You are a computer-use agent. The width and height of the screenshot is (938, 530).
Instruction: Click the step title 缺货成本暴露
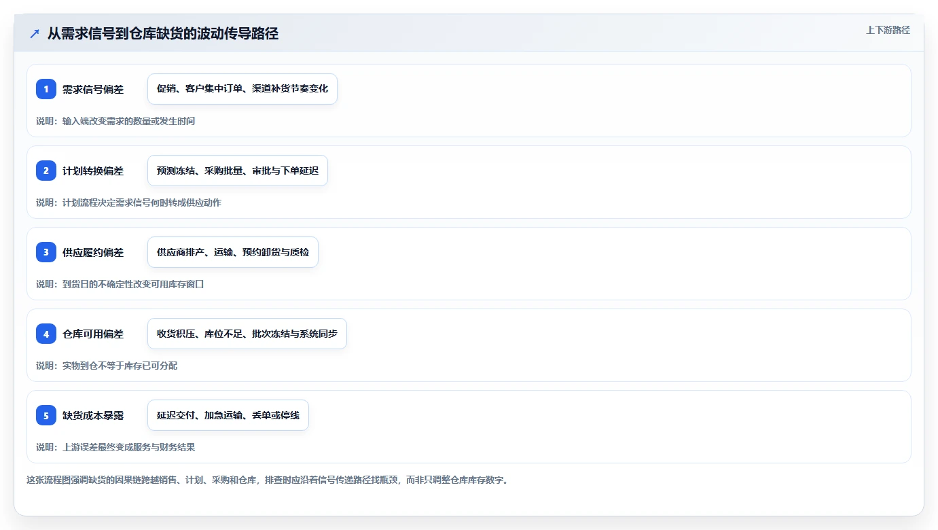click(x=93, y=415)
